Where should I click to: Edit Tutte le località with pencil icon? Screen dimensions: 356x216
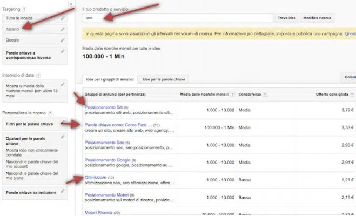(x=63, y=18)
